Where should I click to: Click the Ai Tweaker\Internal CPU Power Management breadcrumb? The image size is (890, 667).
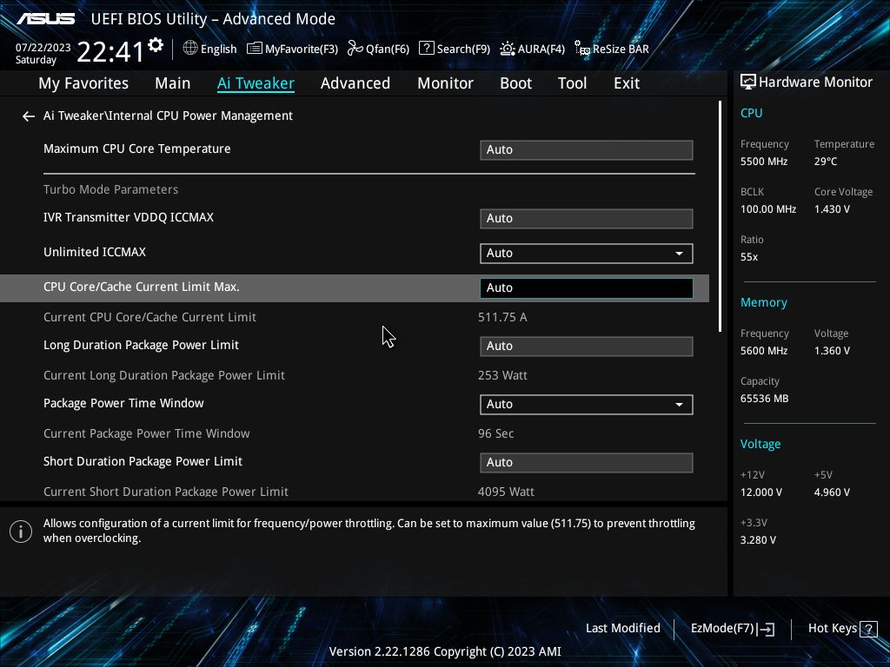coord(168,116)
